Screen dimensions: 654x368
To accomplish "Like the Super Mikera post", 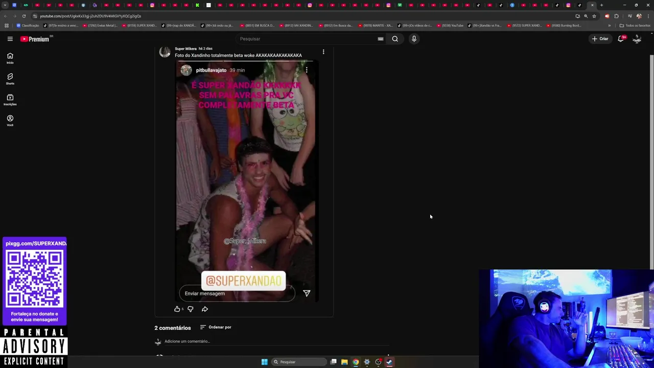I will 177,309.
